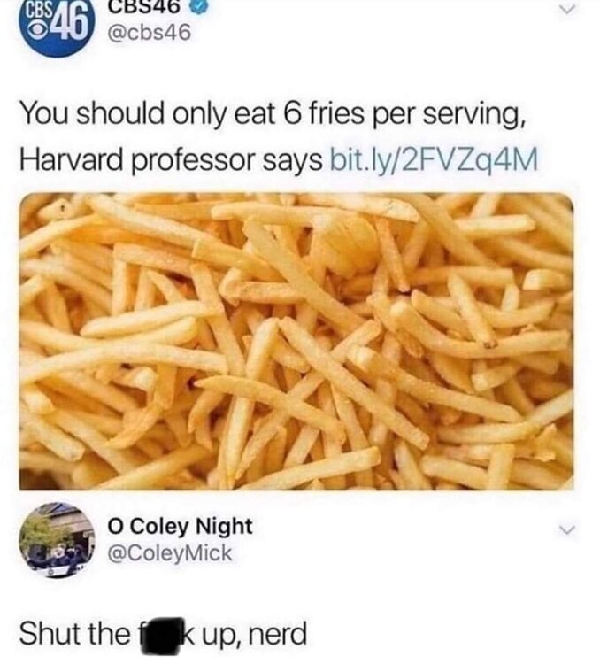Open the bit.ly/2FVZq4M link

(x=434, y=160)
